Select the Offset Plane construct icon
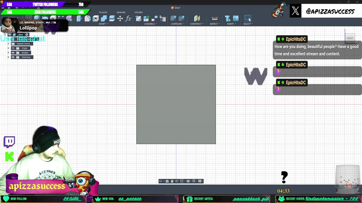 pyautogui.click(x=197, y=19)
